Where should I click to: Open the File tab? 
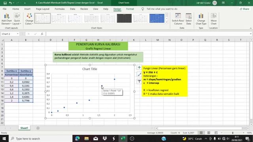(4, 9)
